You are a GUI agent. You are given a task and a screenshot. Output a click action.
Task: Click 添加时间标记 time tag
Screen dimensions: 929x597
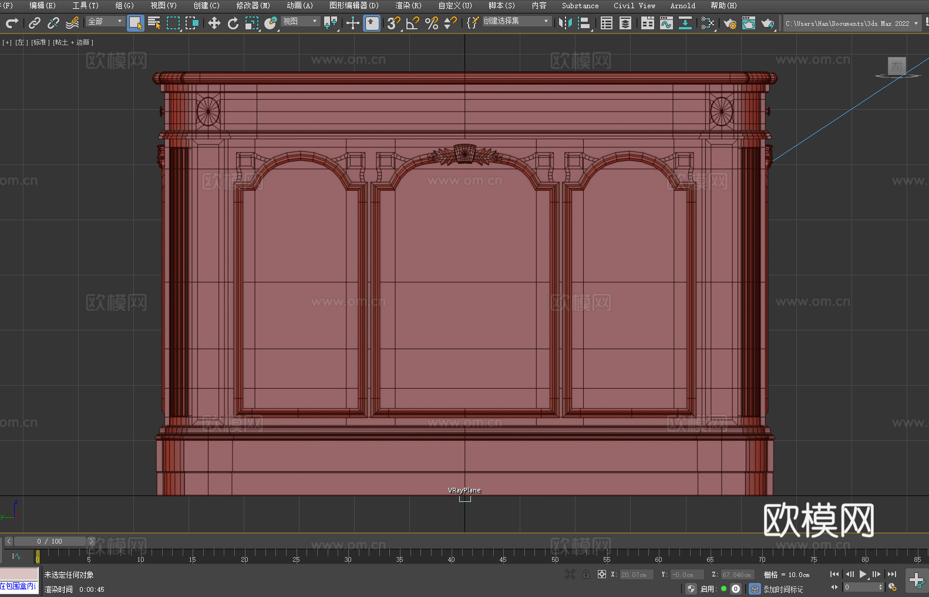[783, 589]
